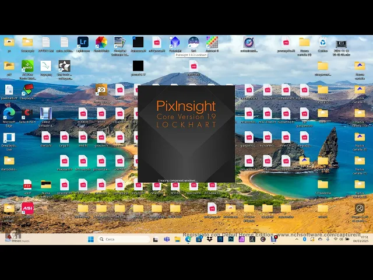Open the Recycle Bin (Cestino)
This screenshot has width=373, height=280.
323,43
